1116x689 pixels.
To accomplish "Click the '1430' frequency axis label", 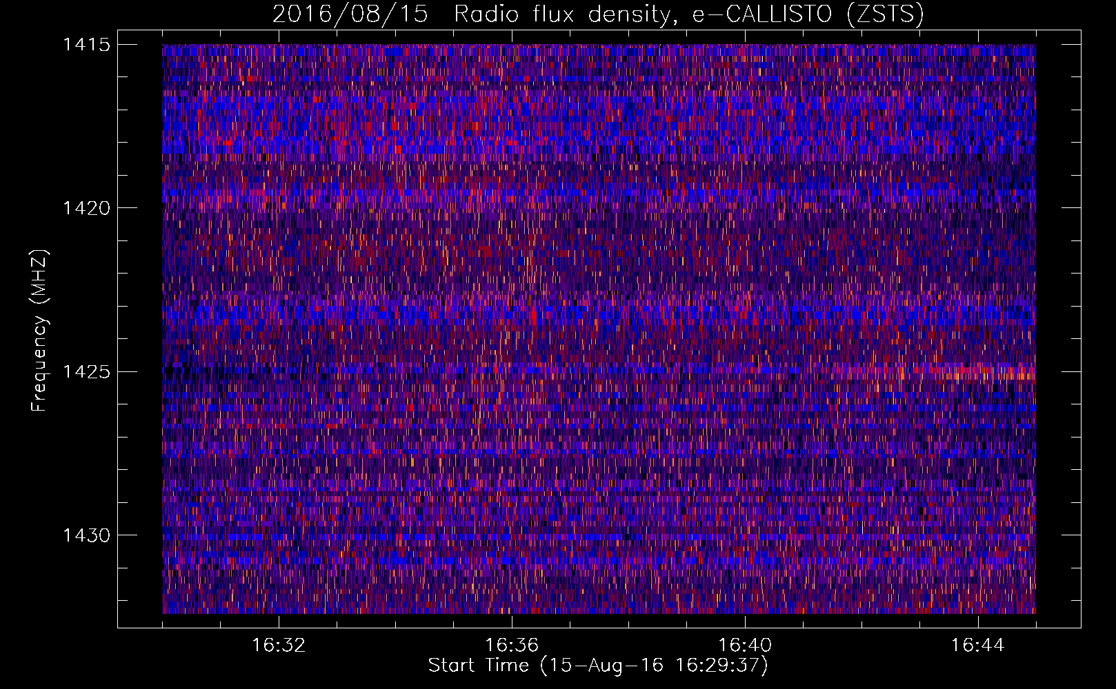I will pos(86,535).
